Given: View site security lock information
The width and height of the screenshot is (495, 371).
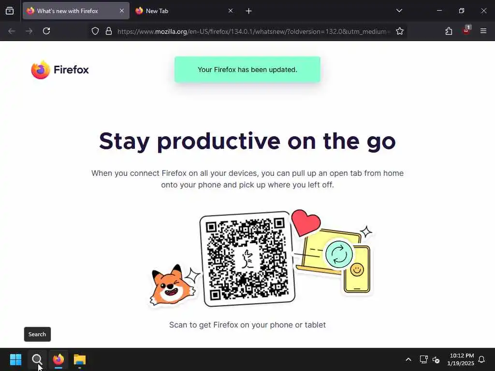Looking at the screenshot, I should [x=109, y=31].
